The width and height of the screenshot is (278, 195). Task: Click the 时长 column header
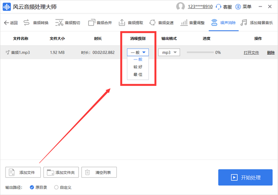98,39
